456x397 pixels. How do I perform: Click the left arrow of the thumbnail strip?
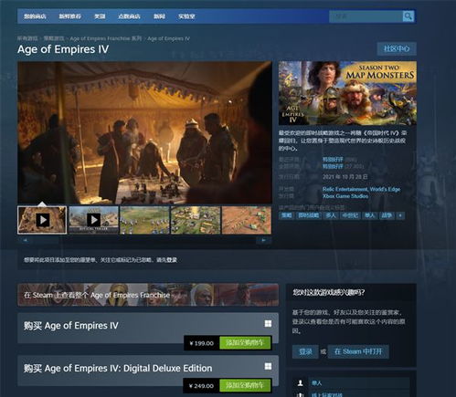pos(26,240)
